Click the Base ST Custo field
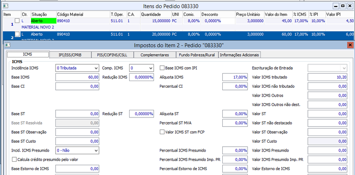Image resolution: width=355 pixels, height=175 pixels. pos(77,141)
